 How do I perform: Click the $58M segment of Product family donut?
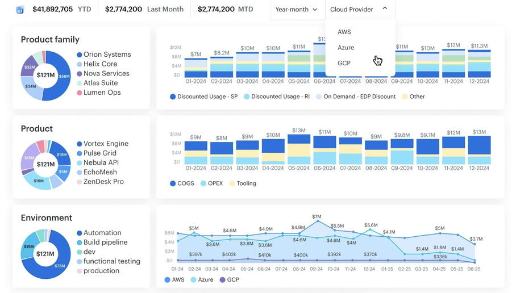[x=63, y=77]
